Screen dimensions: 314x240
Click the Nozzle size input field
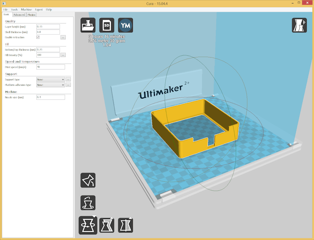(x=51, y=97)
